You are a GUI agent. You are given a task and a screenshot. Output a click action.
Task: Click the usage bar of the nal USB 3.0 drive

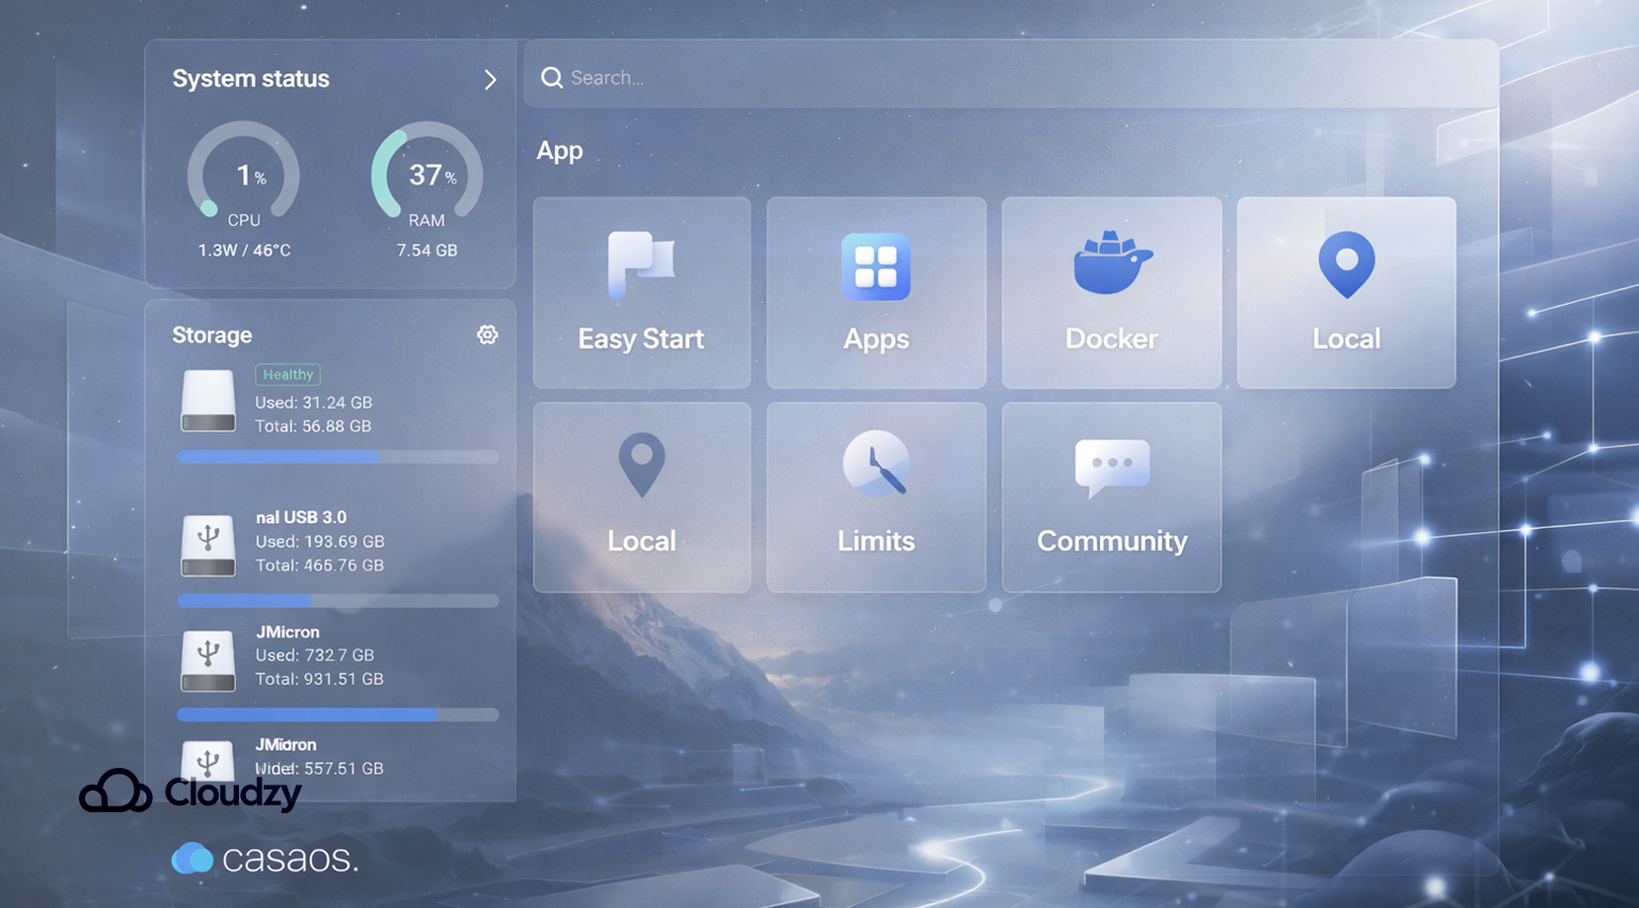(338, 600)
